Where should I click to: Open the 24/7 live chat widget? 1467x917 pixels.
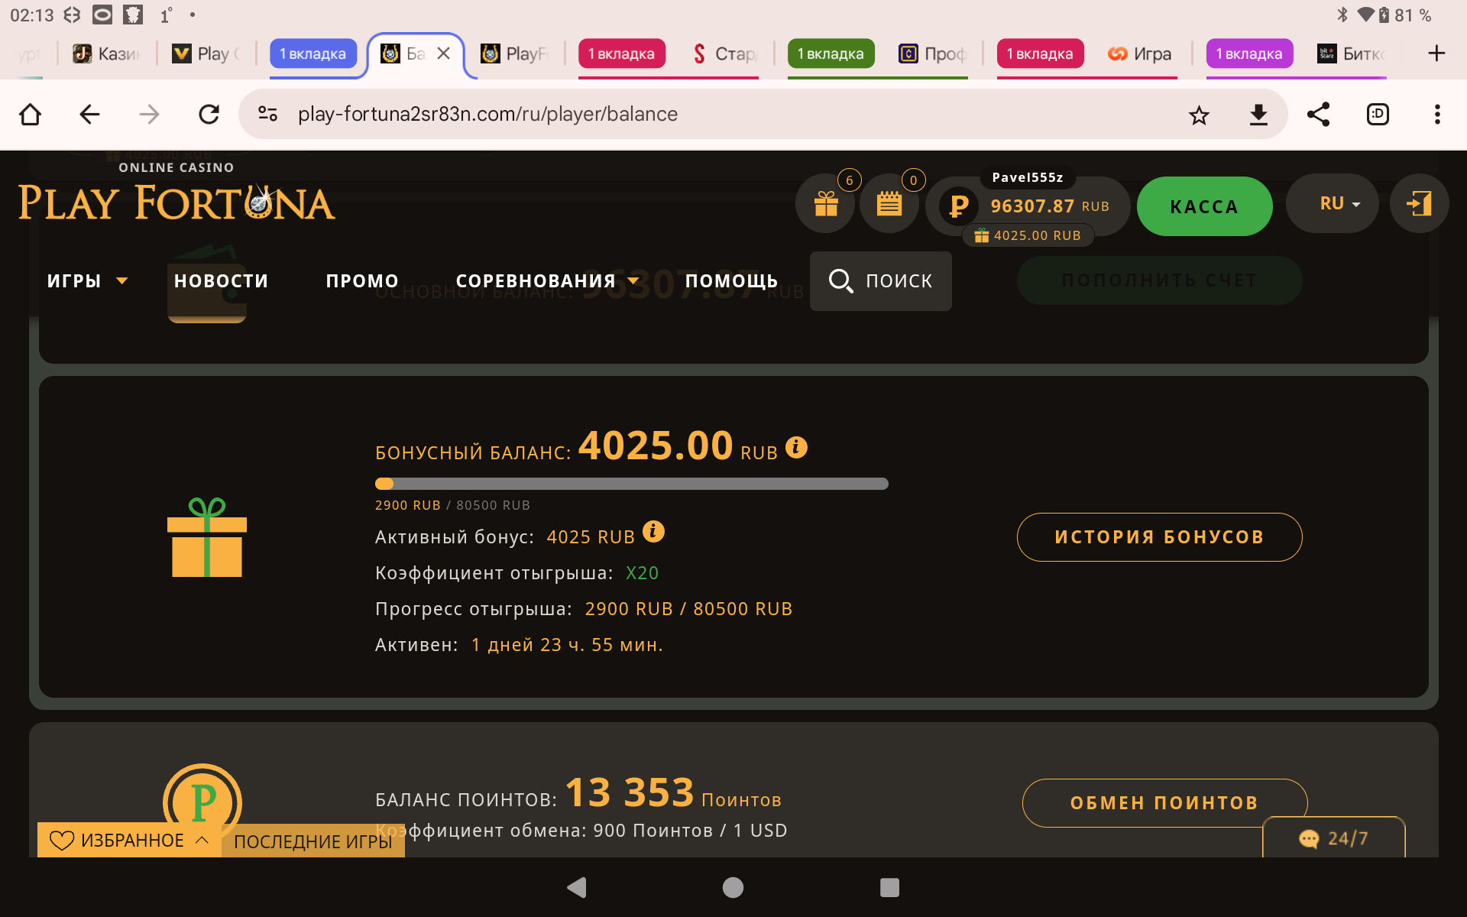pos(1333,838)
